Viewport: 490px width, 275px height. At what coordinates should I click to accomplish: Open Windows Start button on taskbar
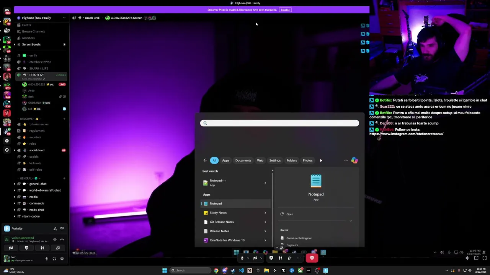(165, 270)
